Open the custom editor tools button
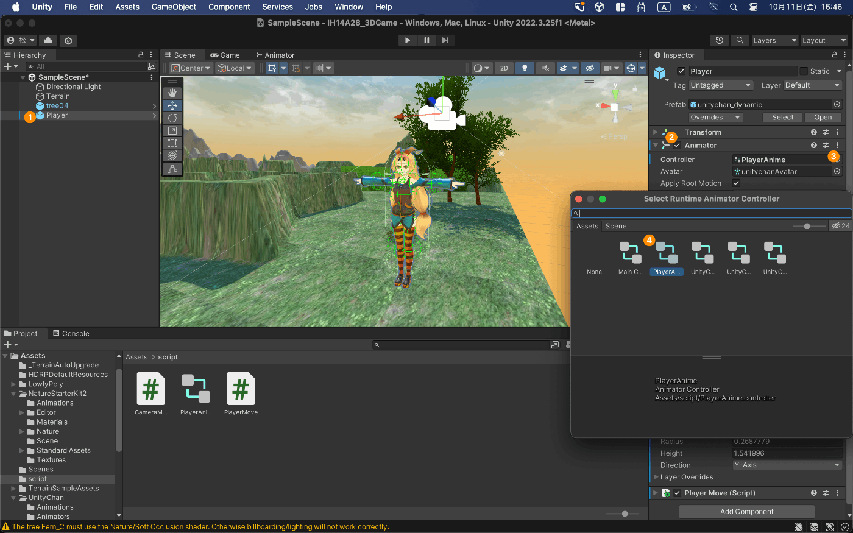 click(172, 169)
